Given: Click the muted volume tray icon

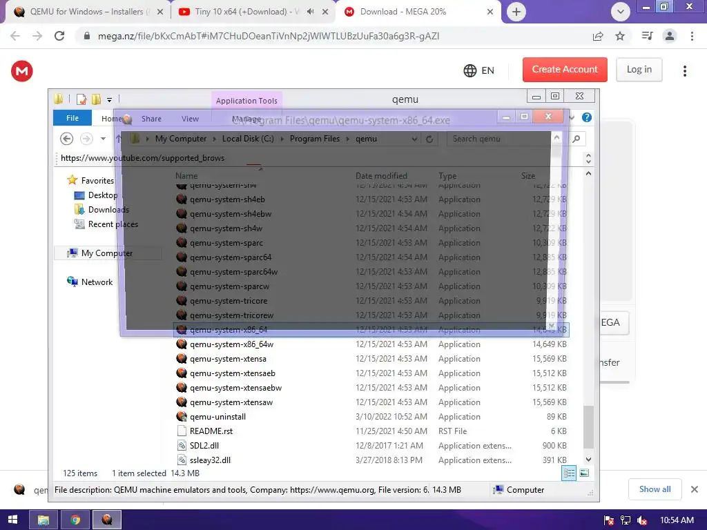Looking at the screenshot, I should (x=642, y=520).
